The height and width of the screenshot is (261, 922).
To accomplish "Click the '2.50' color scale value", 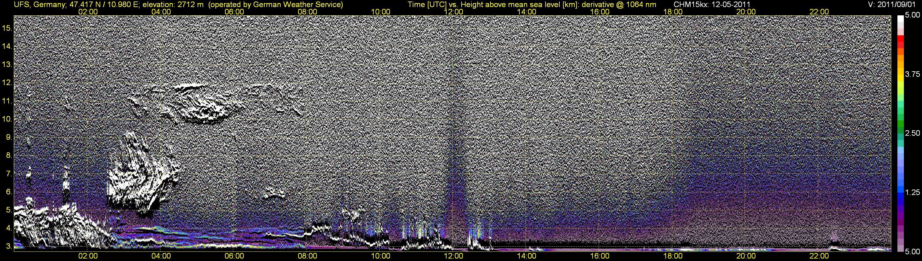I will pos(912,133).
